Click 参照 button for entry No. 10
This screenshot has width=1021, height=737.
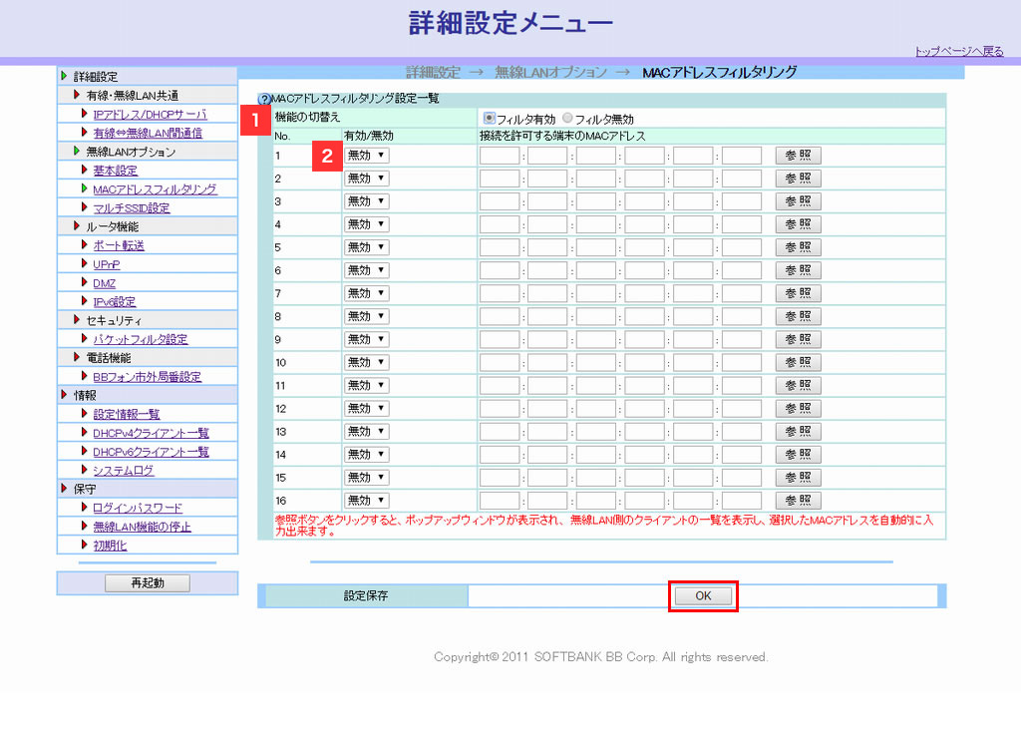click(x=798, y=362)
